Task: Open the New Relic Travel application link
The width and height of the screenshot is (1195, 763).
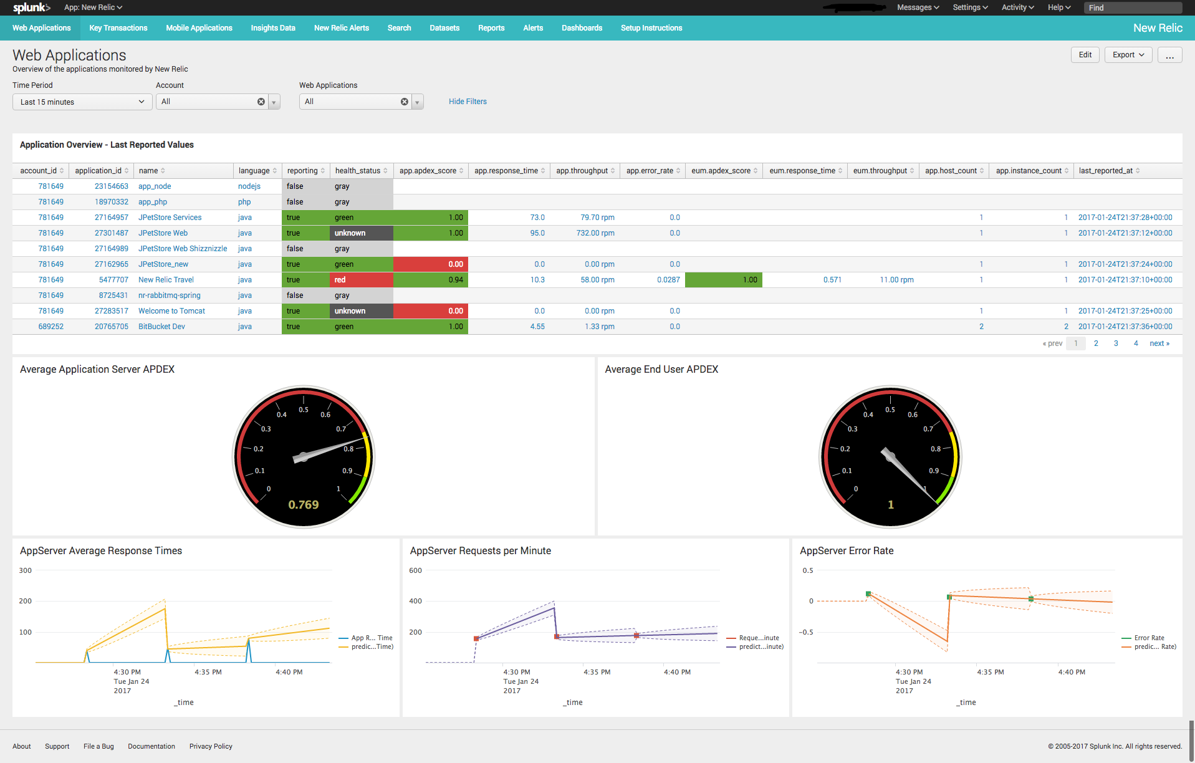Action: point(166,280)
